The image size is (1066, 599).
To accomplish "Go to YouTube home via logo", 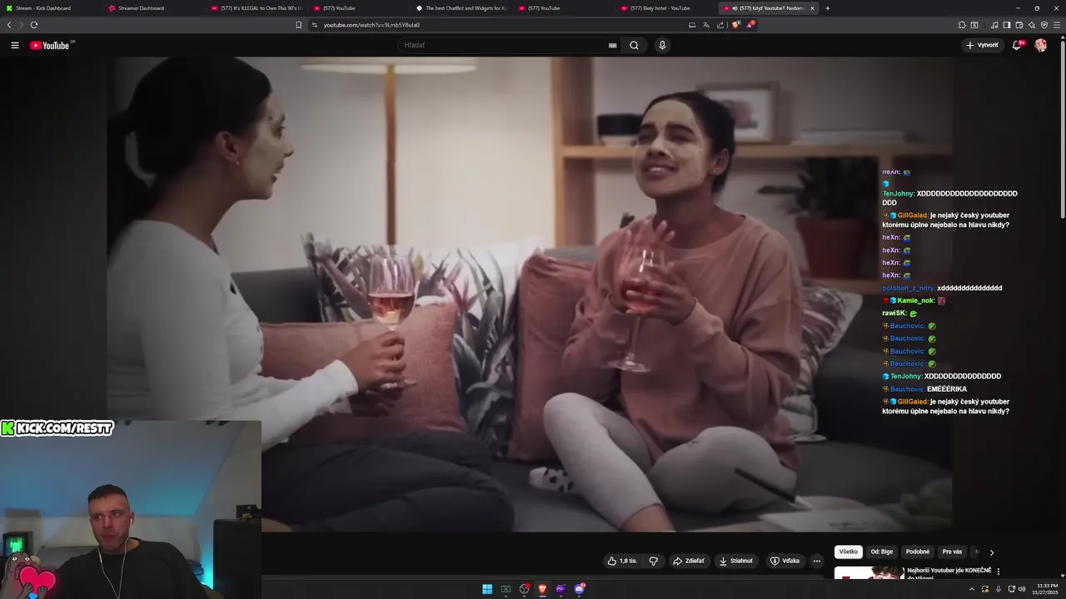I will pyautogui.click(x=50, y=45).
